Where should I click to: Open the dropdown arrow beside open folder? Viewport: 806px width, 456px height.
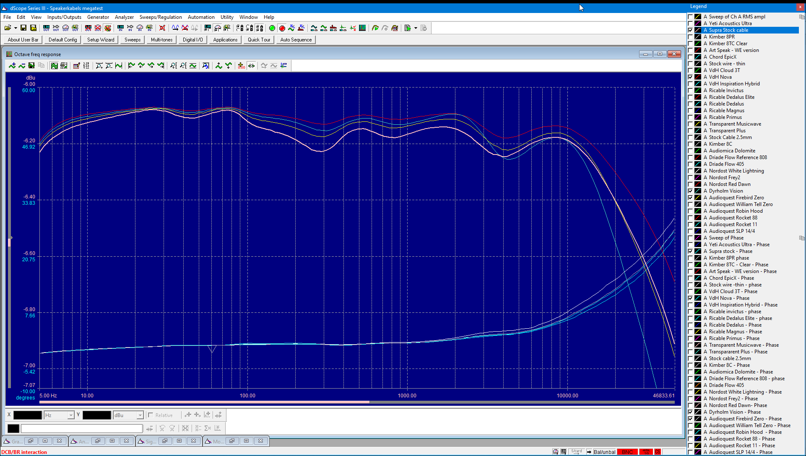point(16,28)
